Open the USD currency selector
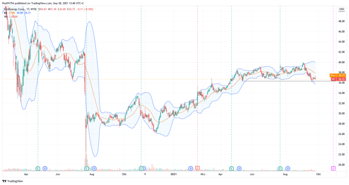Viewport: 349px width, 185px height. 341,9
